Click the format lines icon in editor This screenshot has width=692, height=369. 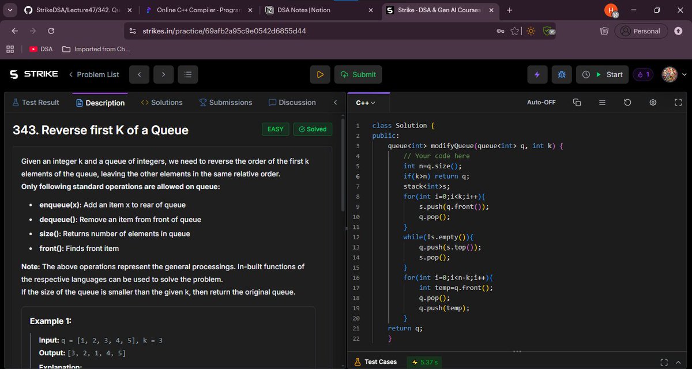pos(602,102)
